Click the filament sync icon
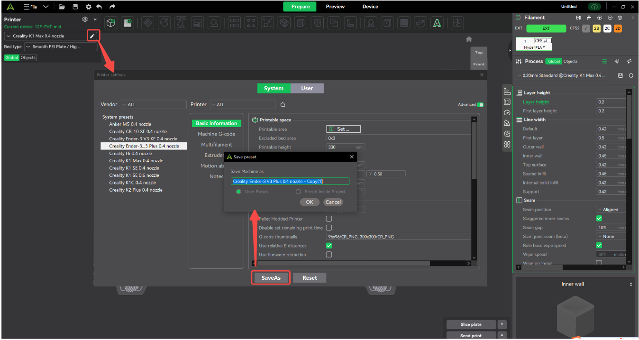 578,18
